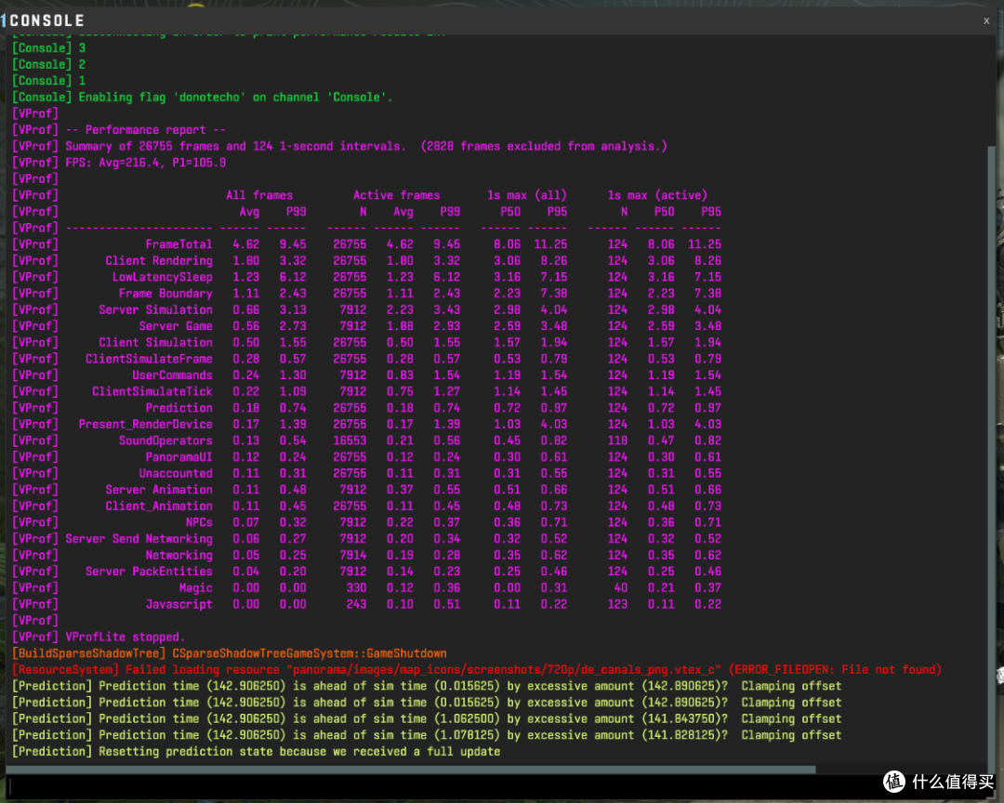Image resolution: width=1004 pixels, height=803 pixels.
Task: Select the 'FPS: Avg=216.4, P1=105.9' line
Action: click(119, 163)
